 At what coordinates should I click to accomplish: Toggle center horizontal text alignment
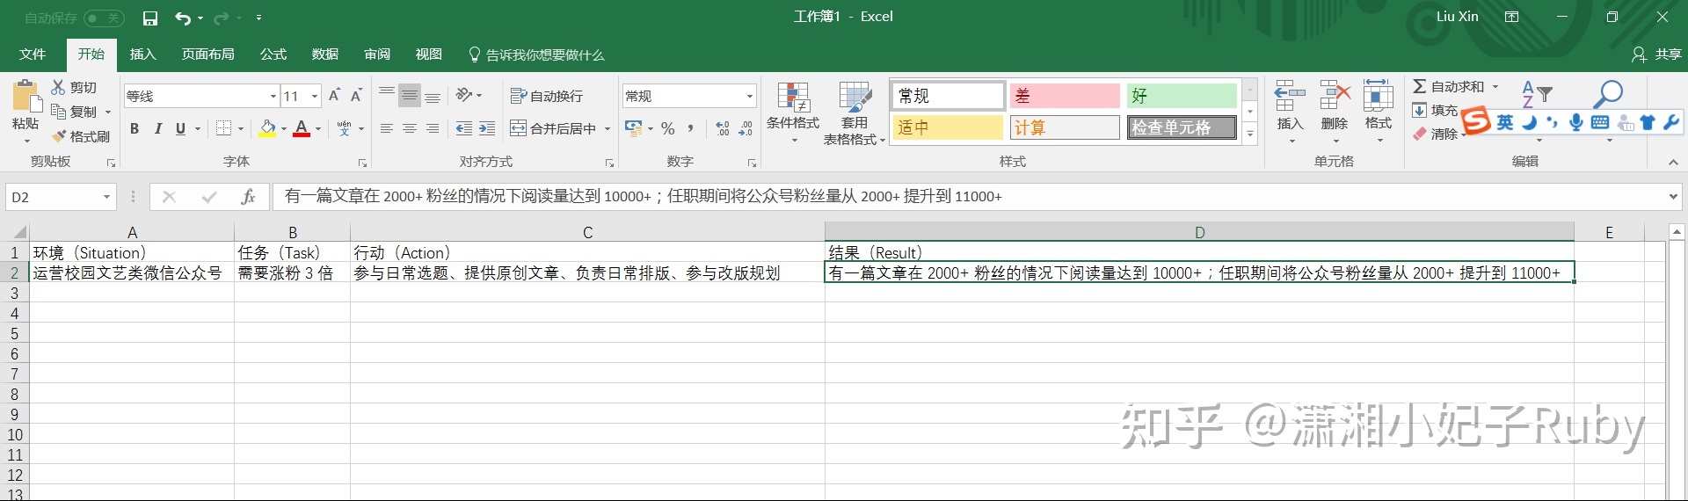410,128
